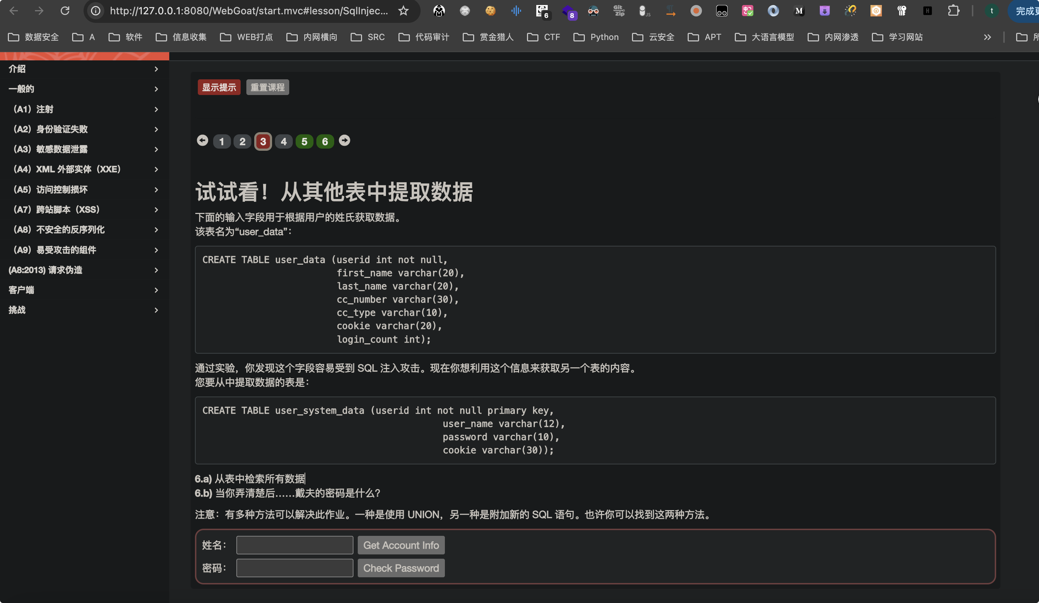Click the browser back arrow

point(14,11)
